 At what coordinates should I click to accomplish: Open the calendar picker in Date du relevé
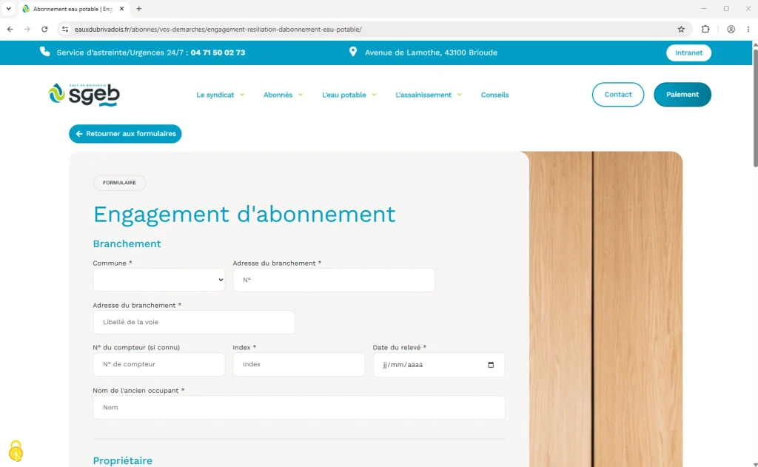[x=491, y=365]
